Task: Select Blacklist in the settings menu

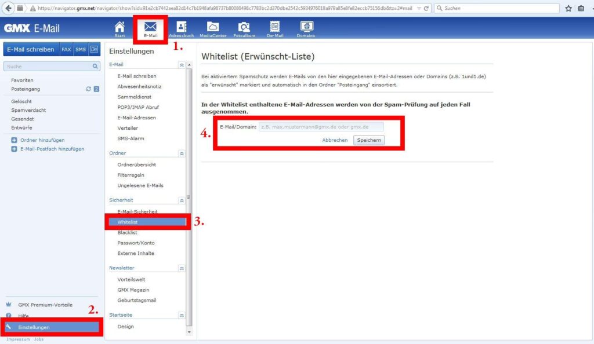Action: [x=128, y=232]
